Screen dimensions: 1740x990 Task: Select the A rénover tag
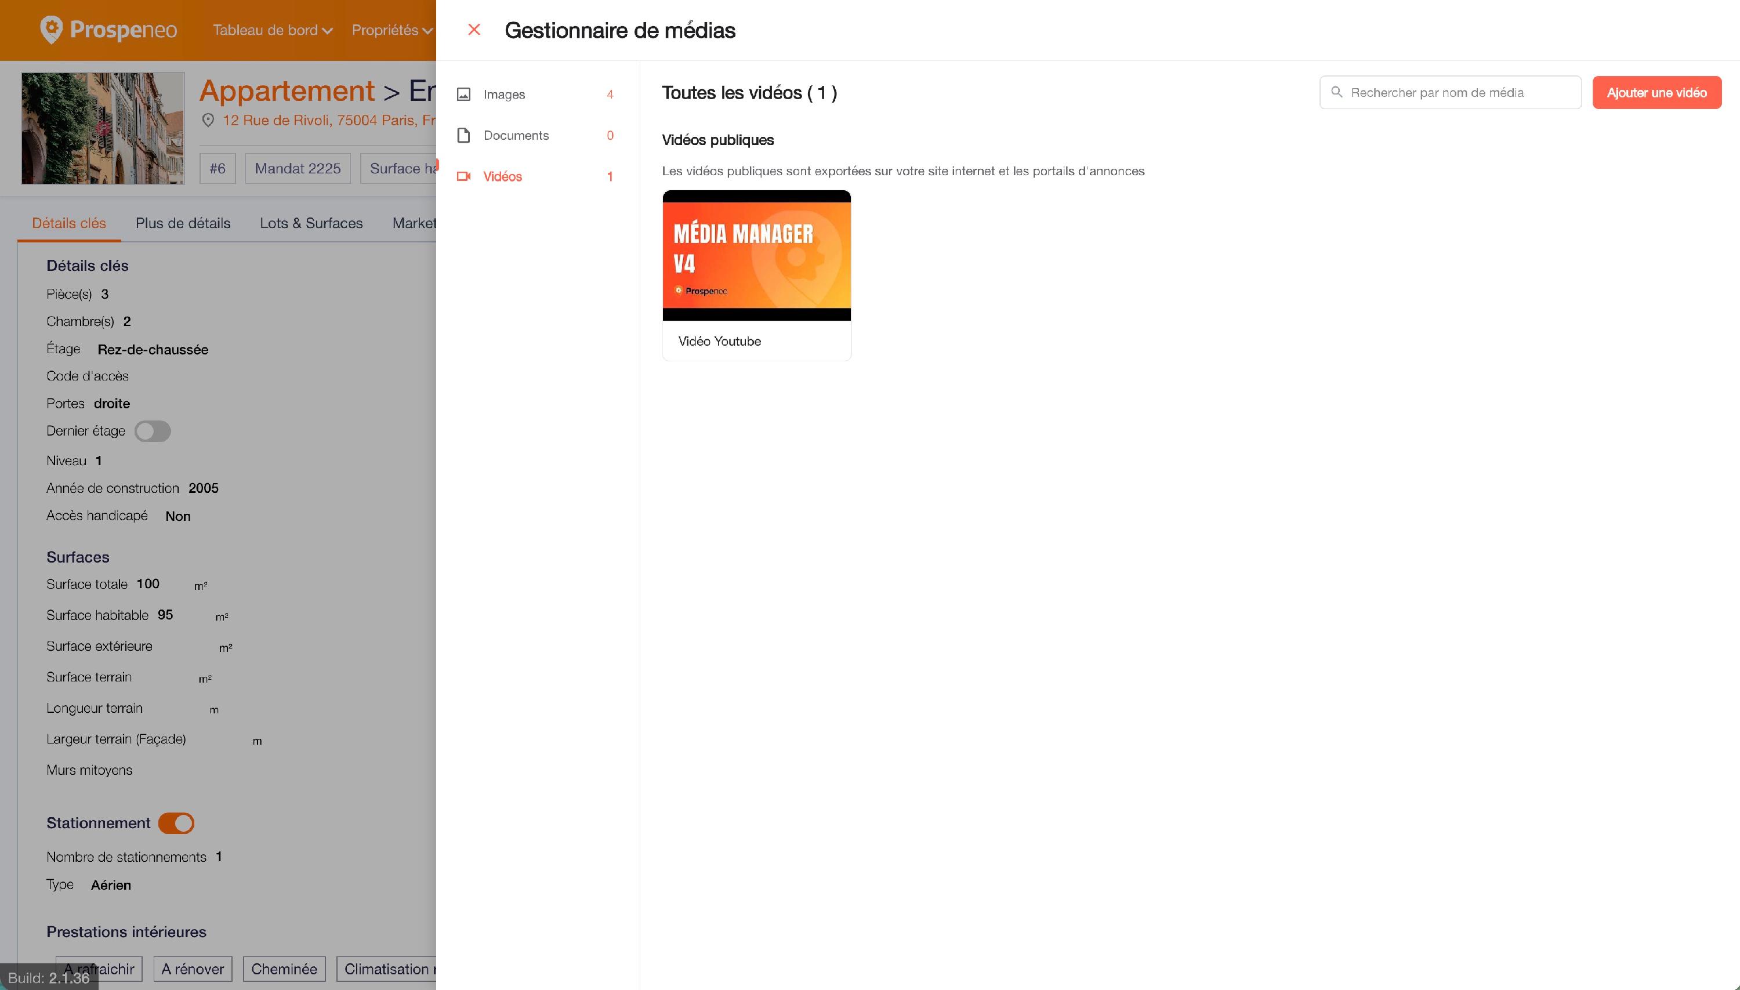coord(193,969)
